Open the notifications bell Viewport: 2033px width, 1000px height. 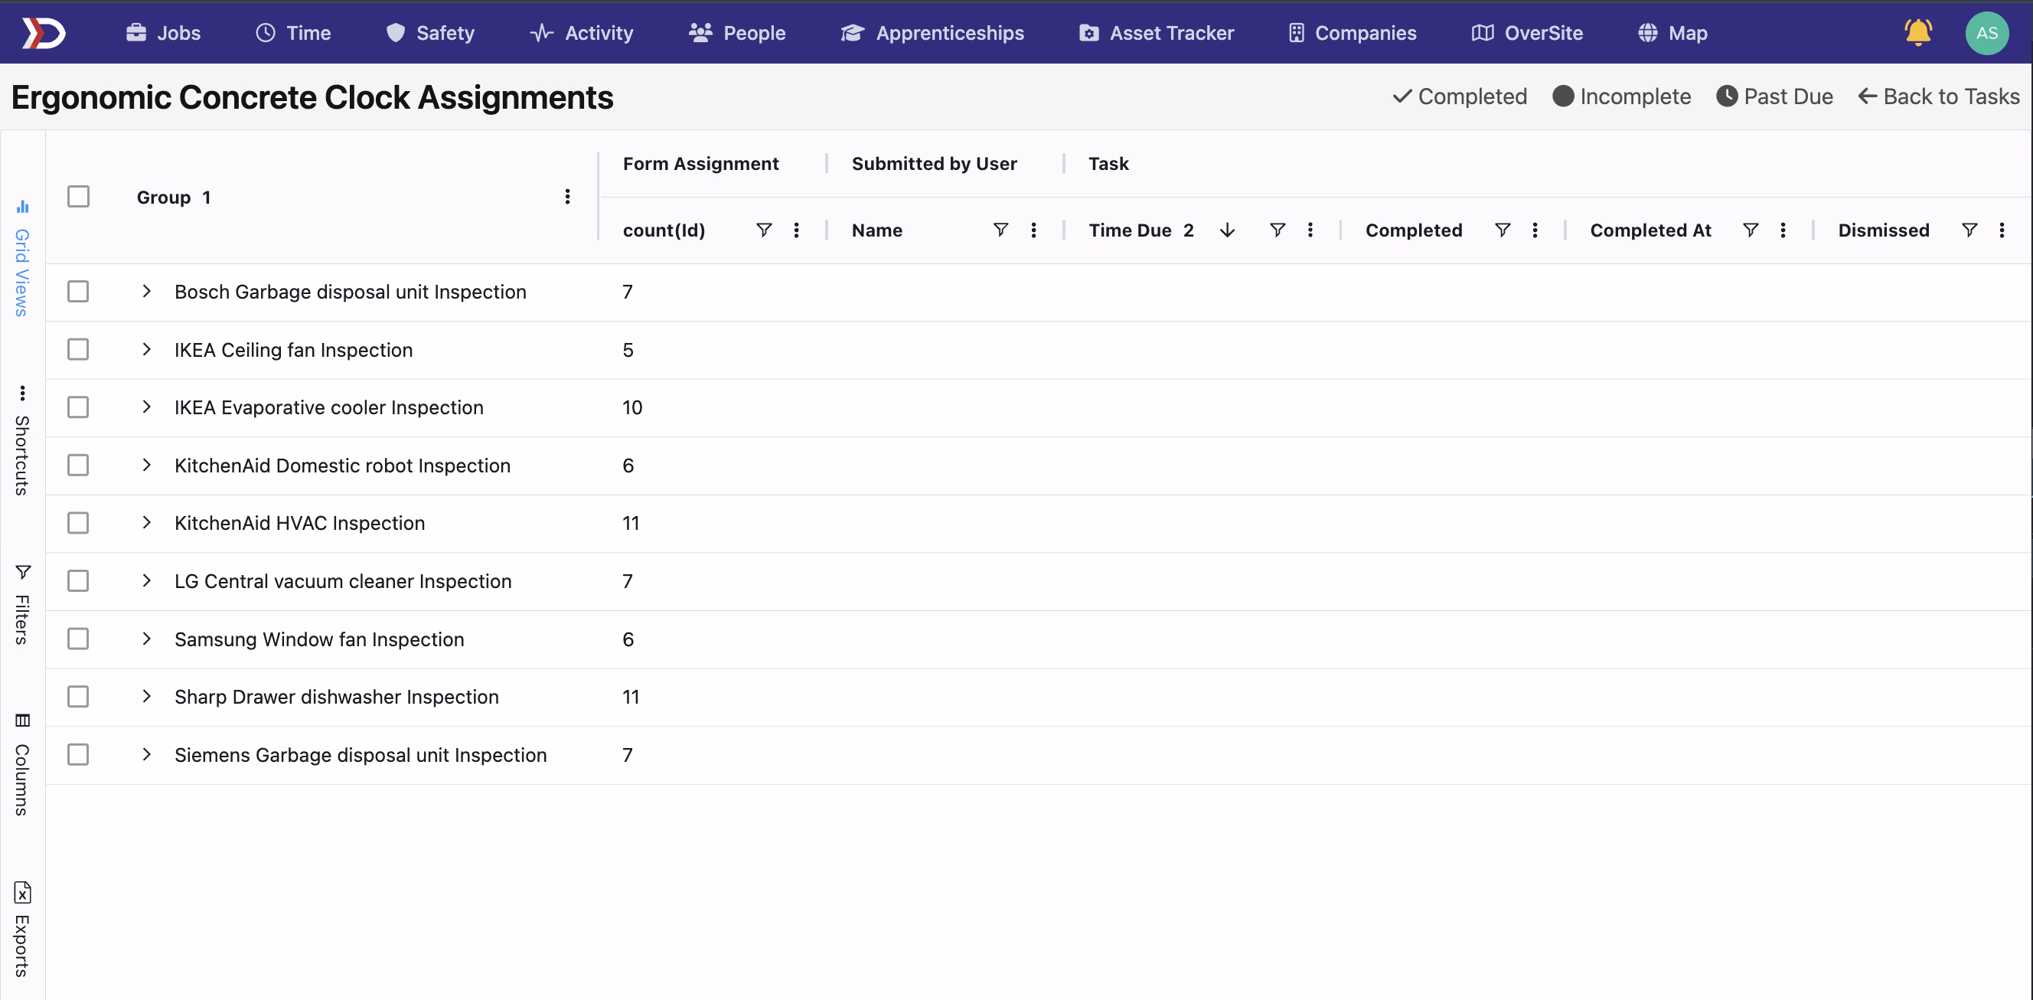click(1917, 32)
